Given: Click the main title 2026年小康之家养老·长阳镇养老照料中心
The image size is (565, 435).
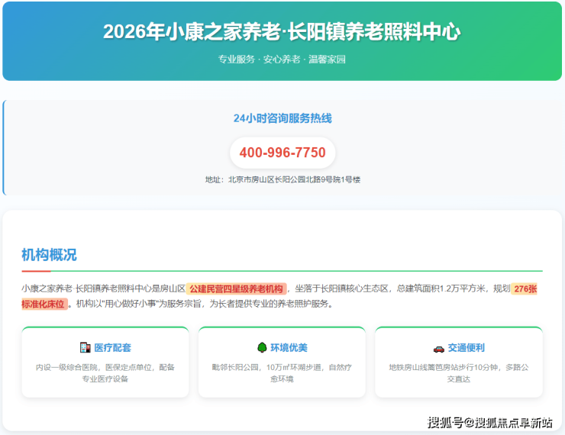Looking at the screenshot, I should click(282, 32).
